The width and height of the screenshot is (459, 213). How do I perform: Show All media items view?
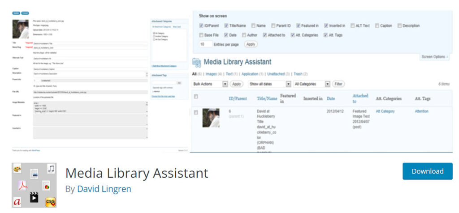[194, 74]
